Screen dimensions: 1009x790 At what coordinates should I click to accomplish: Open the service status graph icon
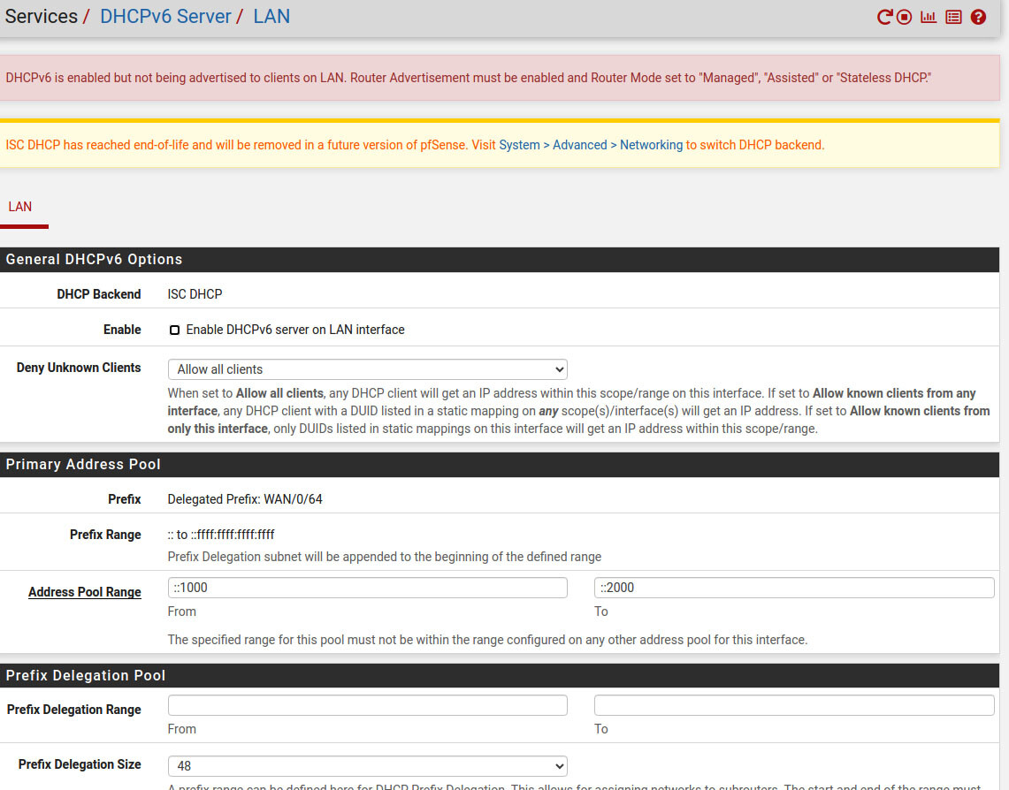coord(928,18)
